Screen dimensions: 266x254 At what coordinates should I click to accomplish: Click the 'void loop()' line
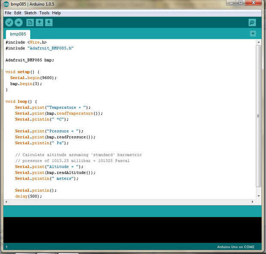(21, 101)
